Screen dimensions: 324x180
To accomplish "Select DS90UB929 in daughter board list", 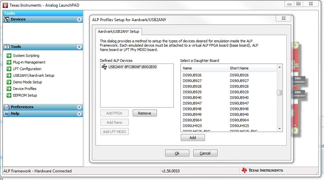I will [x=228, y=92].
